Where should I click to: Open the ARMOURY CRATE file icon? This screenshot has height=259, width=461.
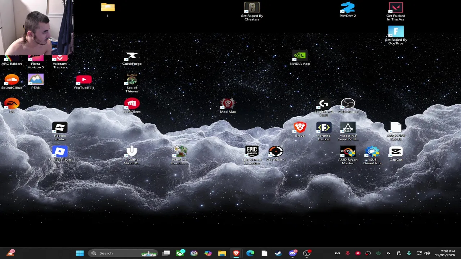[396, 131]
